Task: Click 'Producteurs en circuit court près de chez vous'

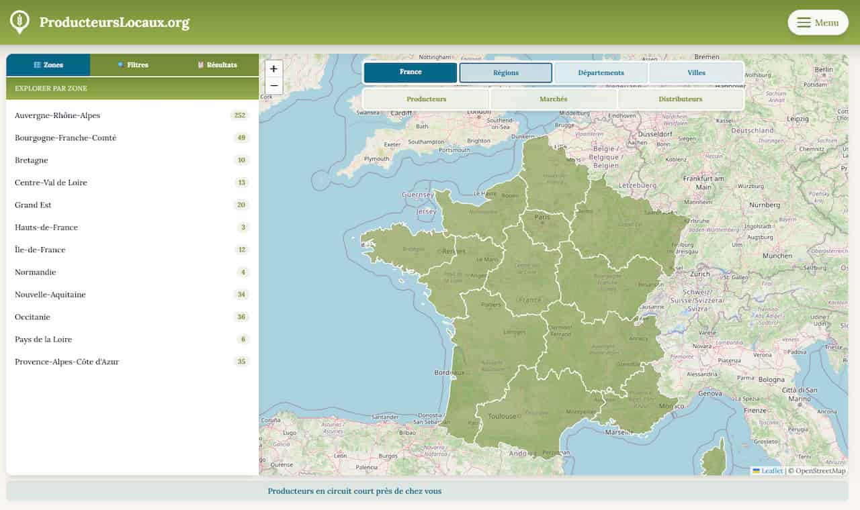Action: click(x=355, y=491)
